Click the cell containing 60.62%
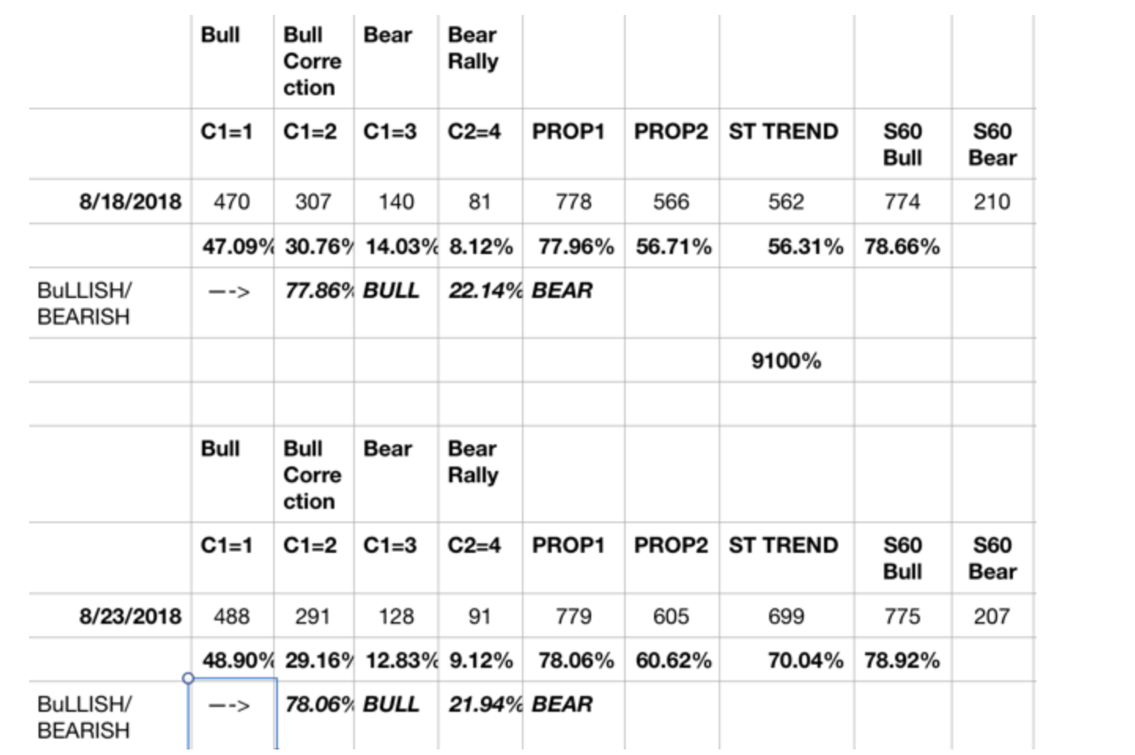This screenshot has width=1135, height=755. pyautogui.click(x=673, y=661)
